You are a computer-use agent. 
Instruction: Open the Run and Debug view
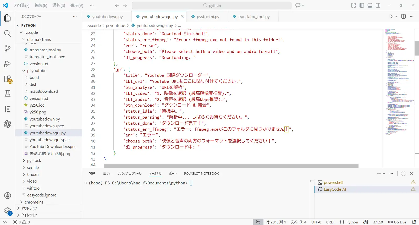8,64
